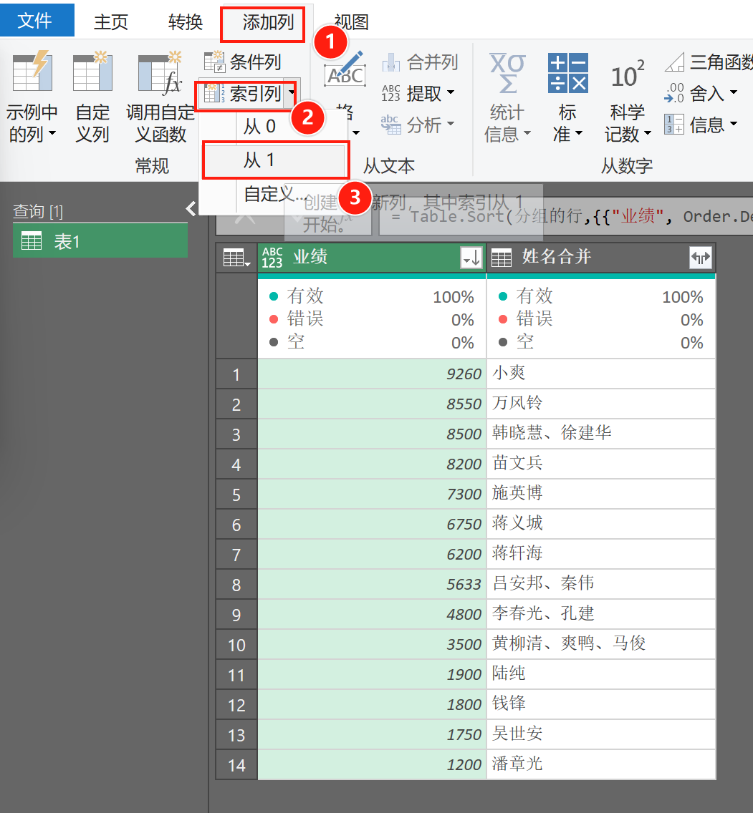This screenshot has height=813, width=753.
Task: Open the 文件 menu tab
Action: [x=37, y=20]
